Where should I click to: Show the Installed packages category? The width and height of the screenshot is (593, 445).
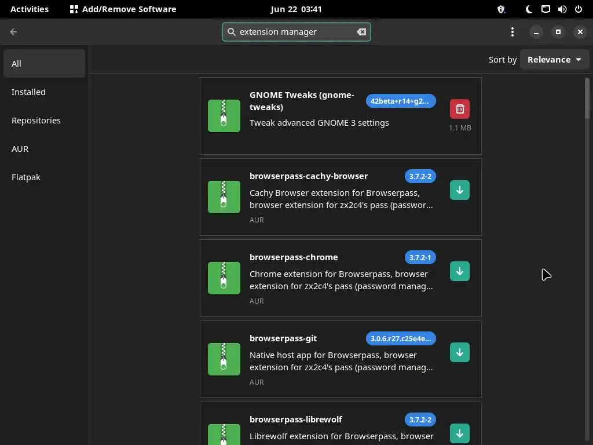pos(44,92)
